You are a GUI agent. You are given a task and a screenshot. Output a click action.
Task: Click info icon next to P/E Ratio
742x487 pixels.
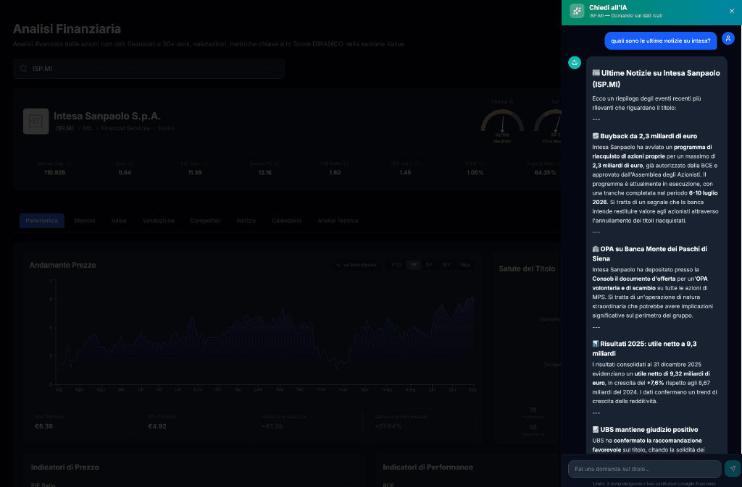(207, 164)
